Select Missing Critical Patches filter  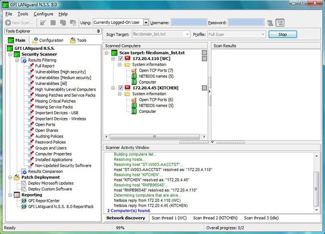pos(55,101)
